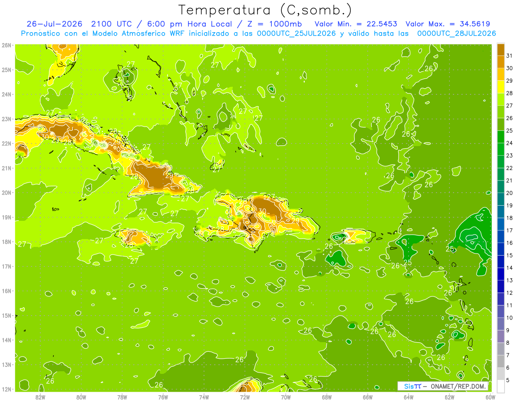The image size is (521, 403).
Task: Click the "24N" latitude axis label
Action: (7, 94)
